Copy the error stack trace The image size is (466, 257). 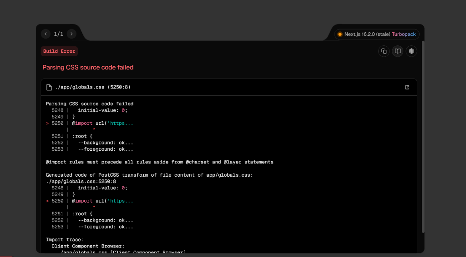click(384, 51)
